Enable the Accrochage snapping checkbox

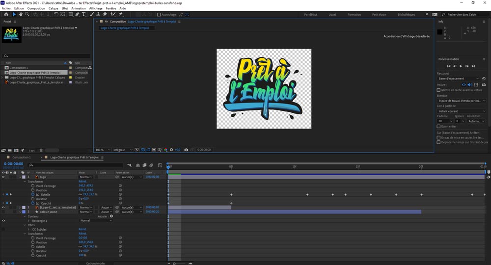pos(159,14)
